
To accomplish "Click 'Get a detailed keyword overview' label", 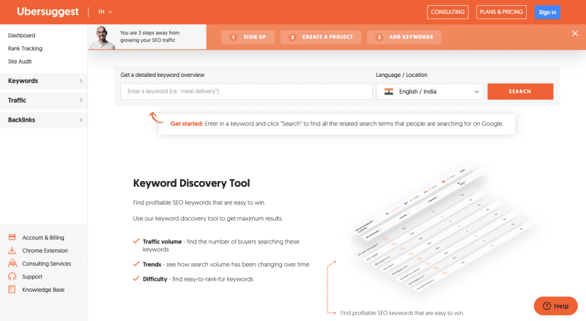I will coord(162,75).
